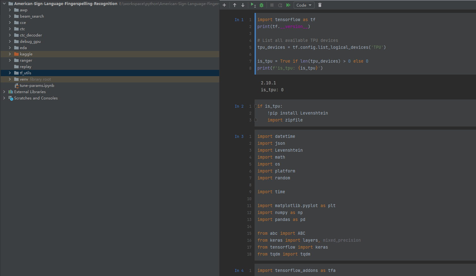Select Scratches and Consoles label
This screenshot has width=476, height=276.
click(x=36, y=98)
